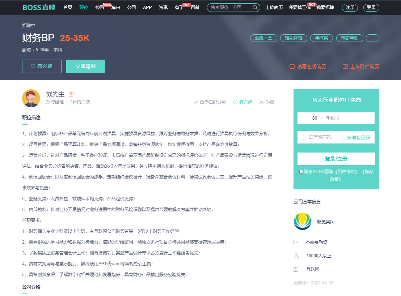
Task: Click 发送验证码 to send the code
Action: 358,138
